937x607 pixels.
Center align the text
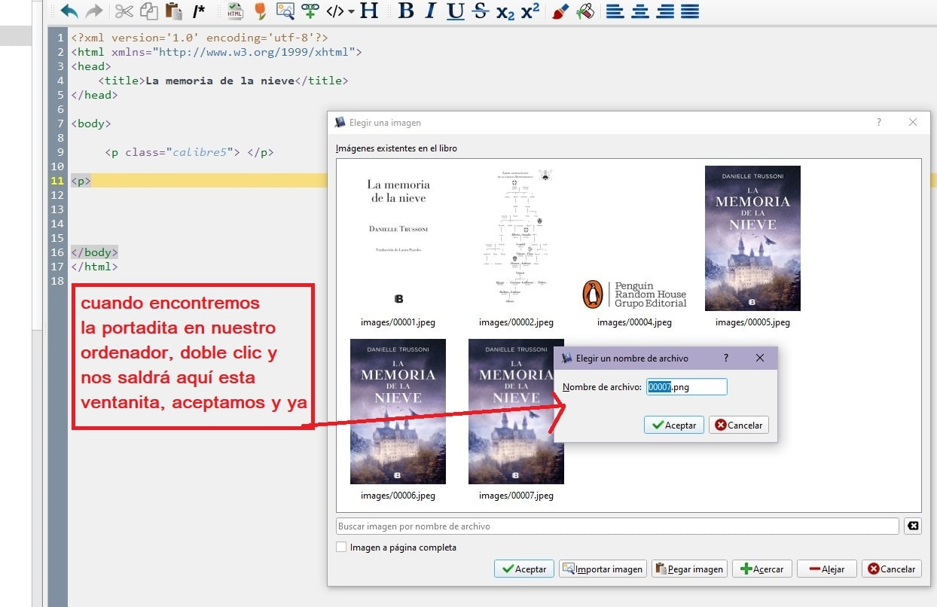coord(640,11)
